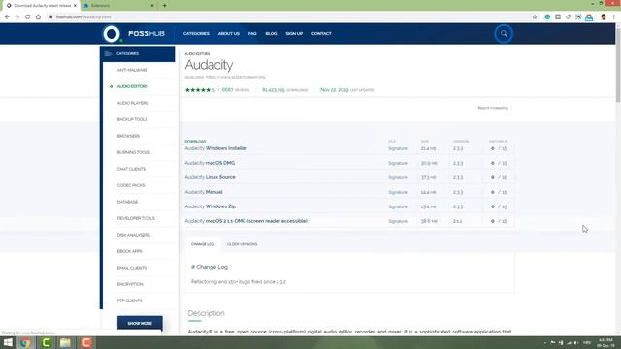Open the FAQ nav item
The image size is (621, 349).
[252, 34]
